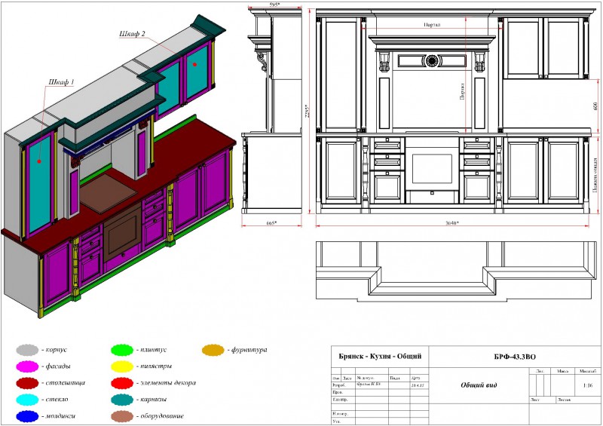Click the '3040*' width dimension
603x426 pixels.
coord(451,223)
